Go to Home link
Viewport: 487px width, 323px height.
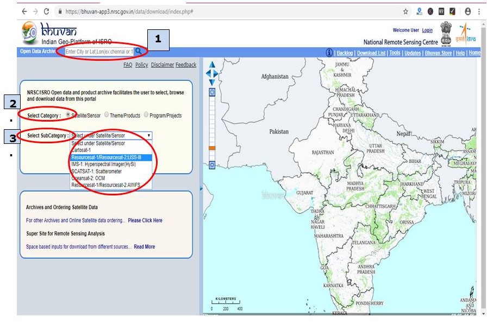tap(474, 53)
